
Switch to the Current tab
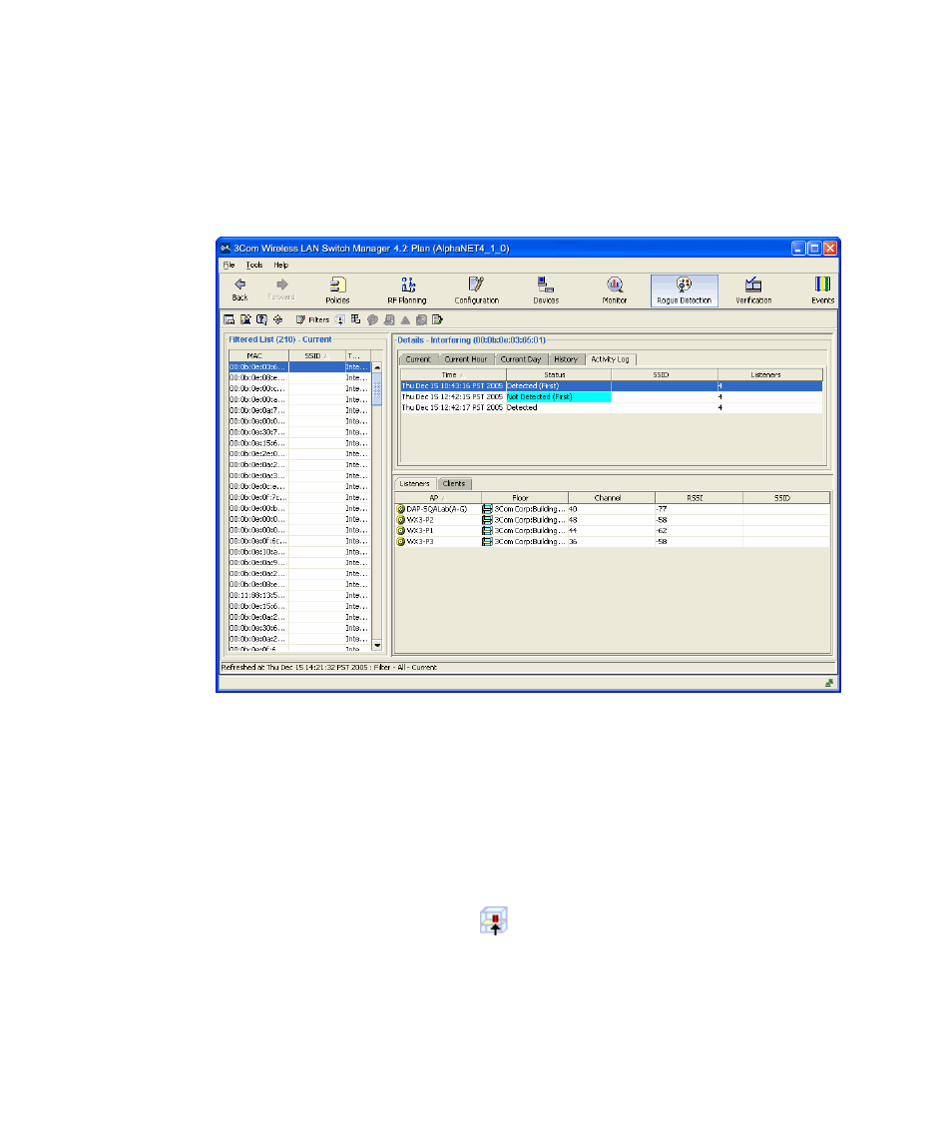pyautogui.click(x=418, y=359)
